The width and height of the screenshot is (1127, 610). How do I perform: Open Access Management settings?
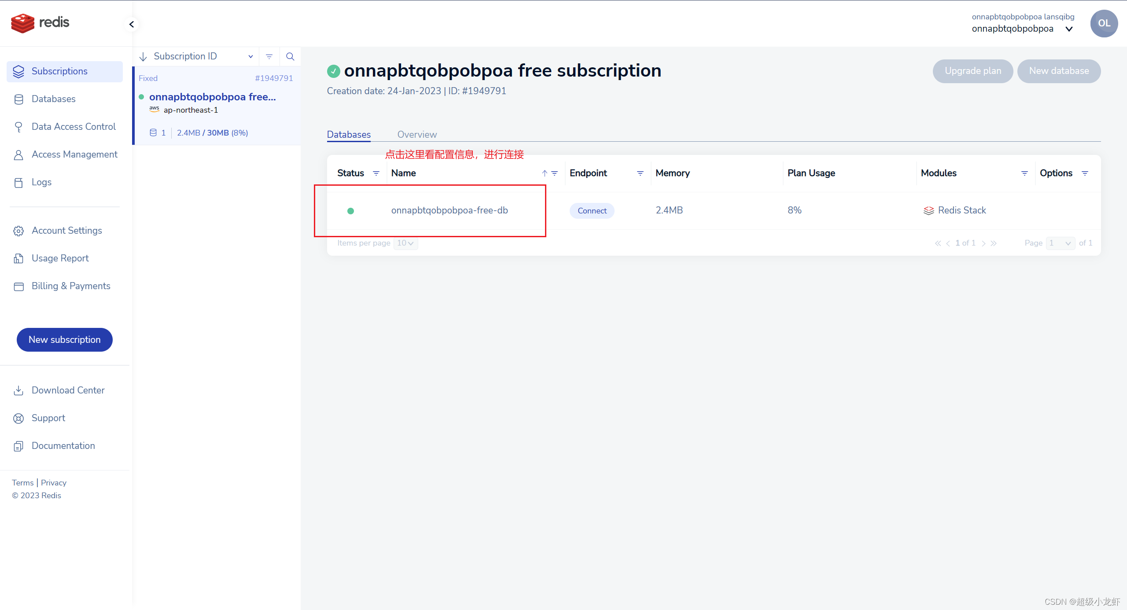point(74,154)
